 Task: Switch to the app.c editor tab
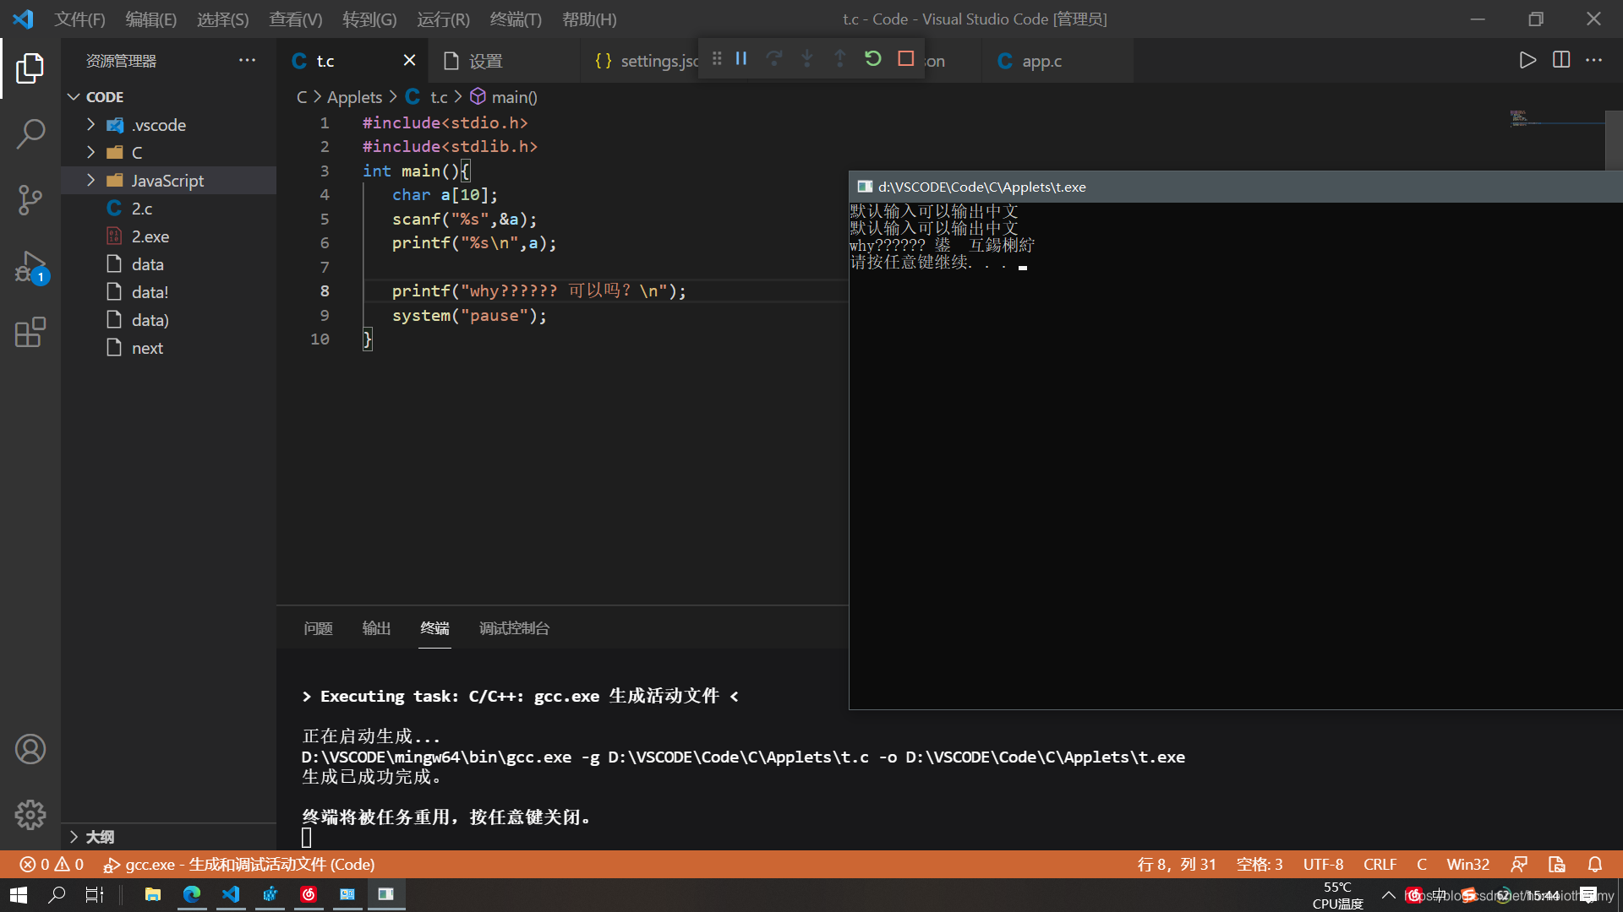click(x=1041, y=61)
